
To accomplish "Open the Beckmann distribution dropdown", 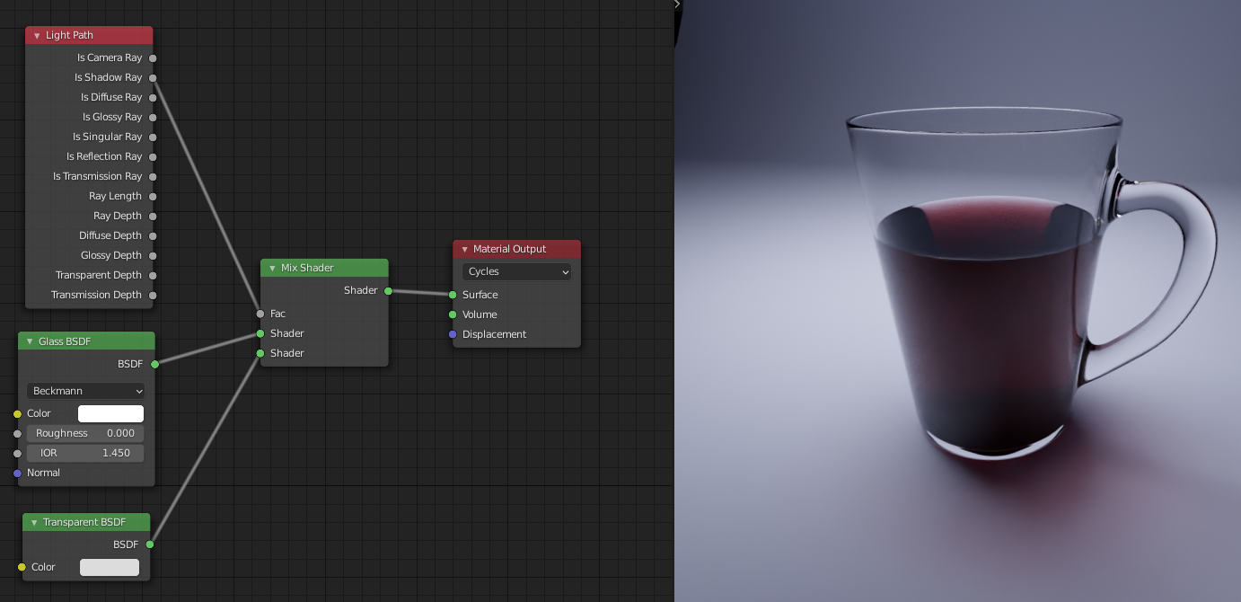I will 86,391.
